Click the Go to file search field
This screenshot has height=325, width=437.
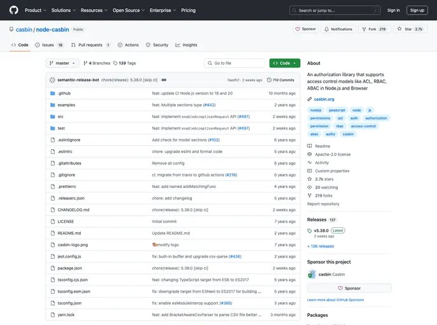(234, 63)
